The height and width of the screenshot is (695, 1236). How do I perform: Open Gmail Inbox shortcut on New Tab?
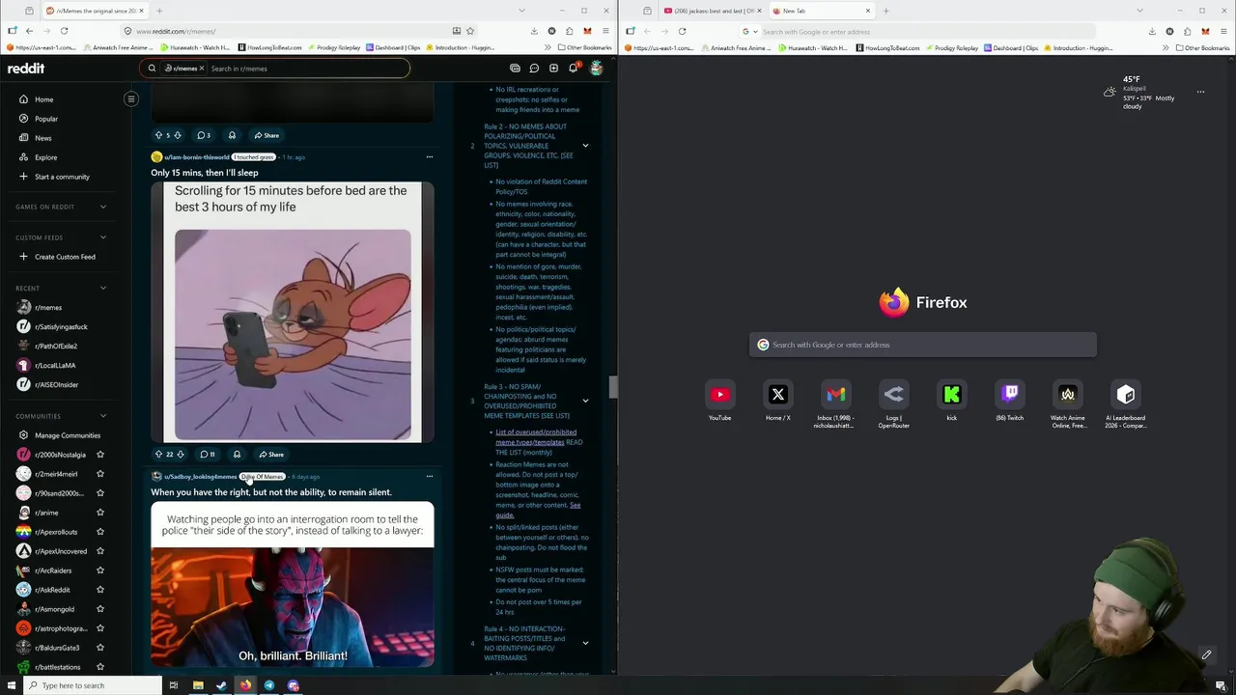click(x=836, y=394)
